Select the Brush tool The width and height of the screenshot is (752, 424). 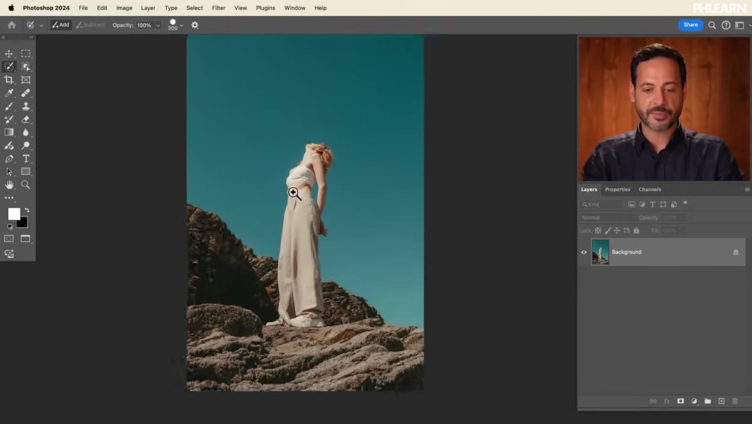pyautogui.click(x=9, y=106)
